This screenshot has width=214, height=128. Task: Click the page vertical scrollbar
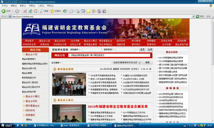pyautogui.click(x=212, y=70)
